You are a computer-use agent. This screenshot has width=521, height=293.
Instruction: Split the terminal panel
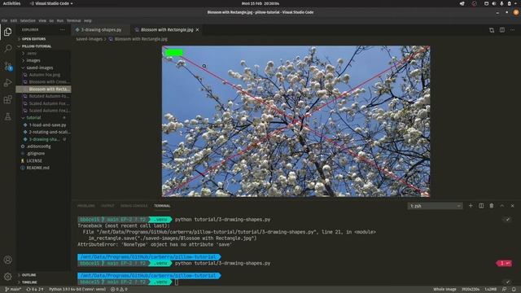coord(481,206)
